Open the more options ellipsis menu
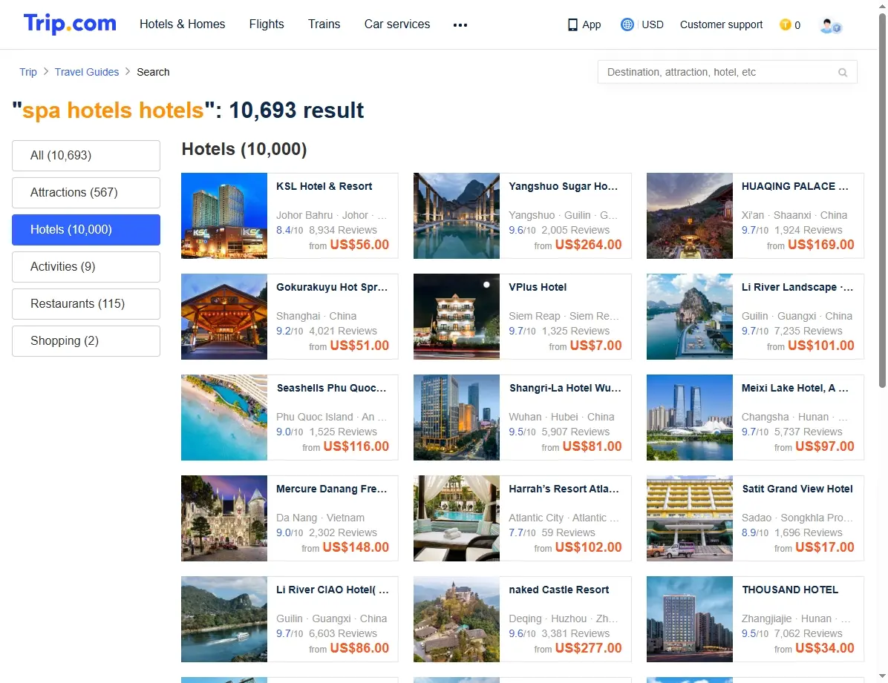The image size is (888, 683). (460, 25)
